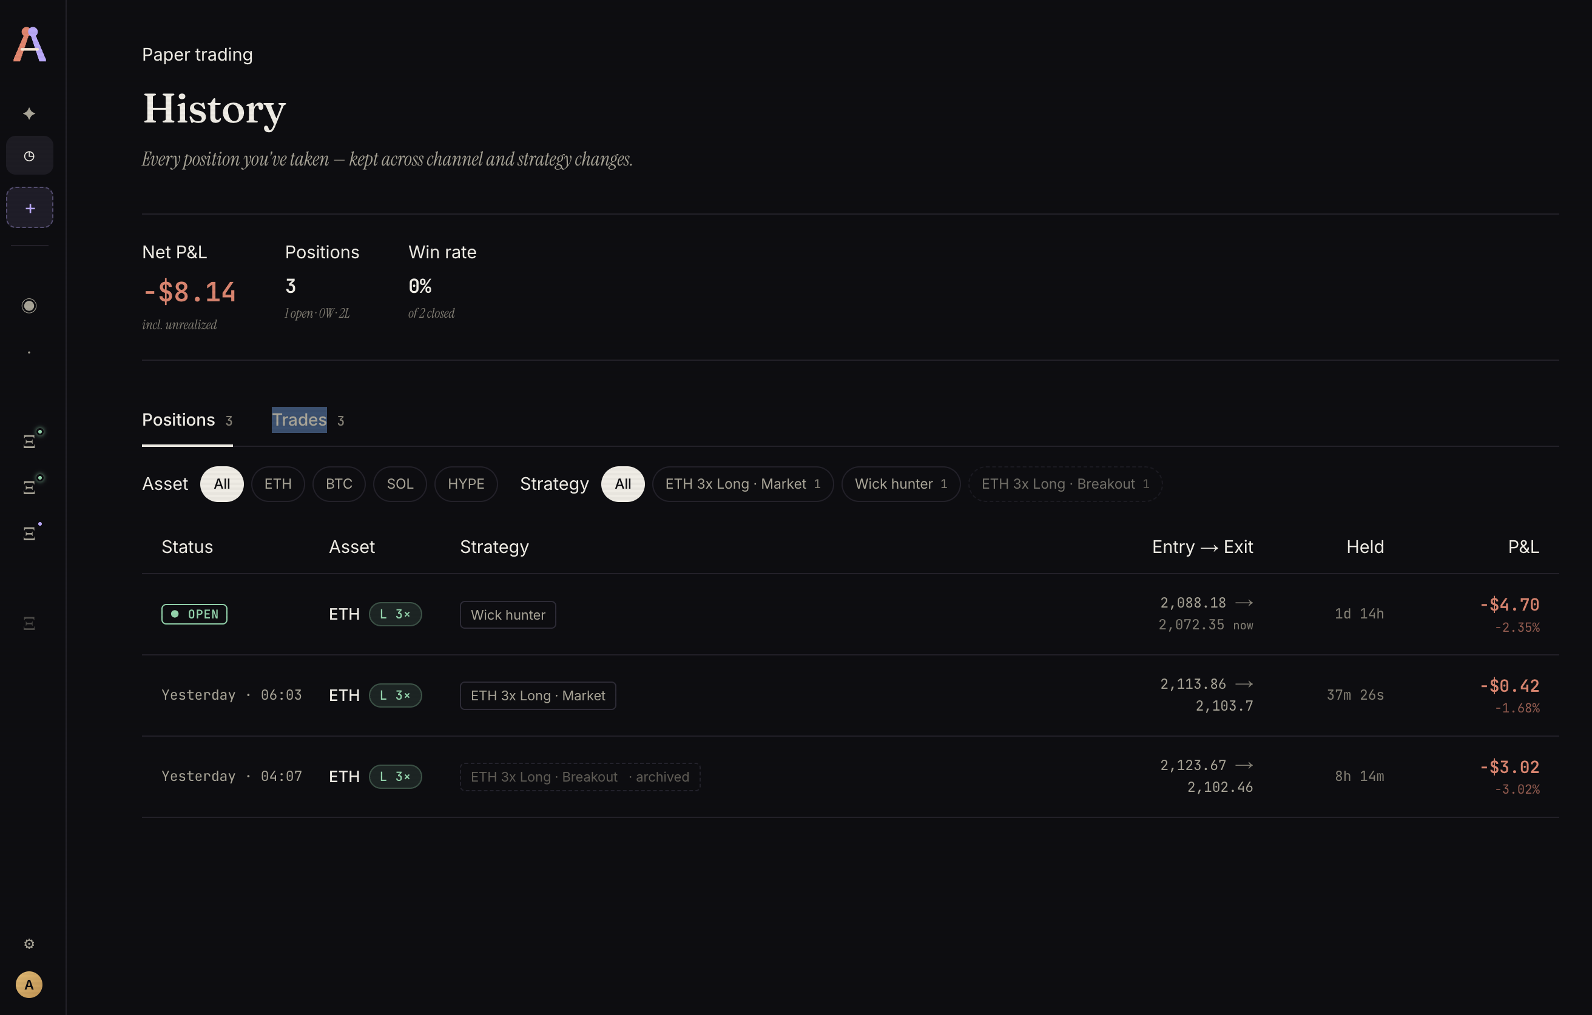Filter assets by ETH chip

(278, 484)
